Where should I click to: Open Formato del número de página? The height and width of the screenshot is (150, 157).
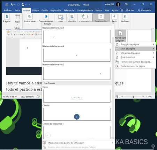(135, 62)
